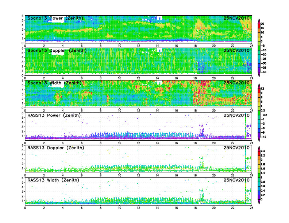The image size is (289, 223).
Task: Click hour tick '12' below Spano13 Power panel
Action: [138, 46]
